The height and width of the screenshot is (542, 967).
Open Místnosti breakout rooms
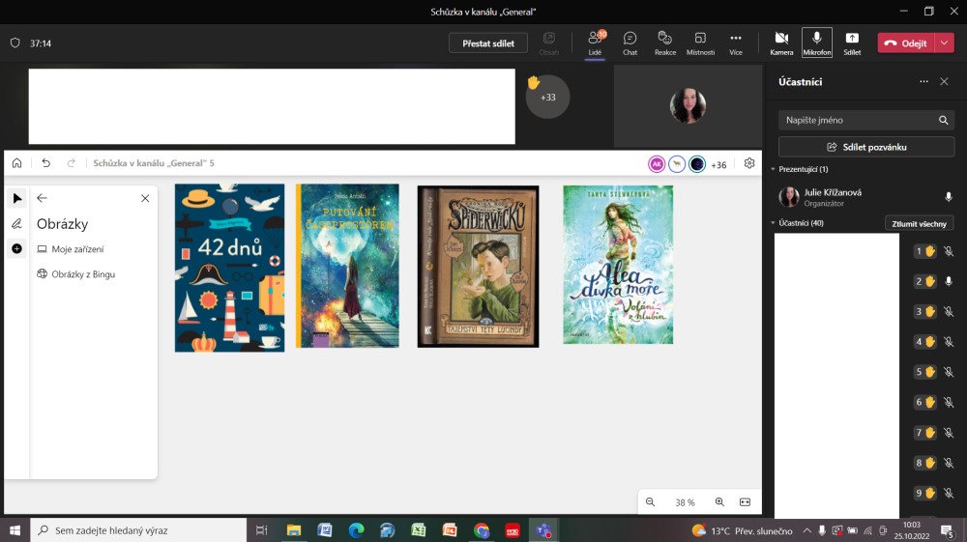pyautogui.click(x=700, y=43)
